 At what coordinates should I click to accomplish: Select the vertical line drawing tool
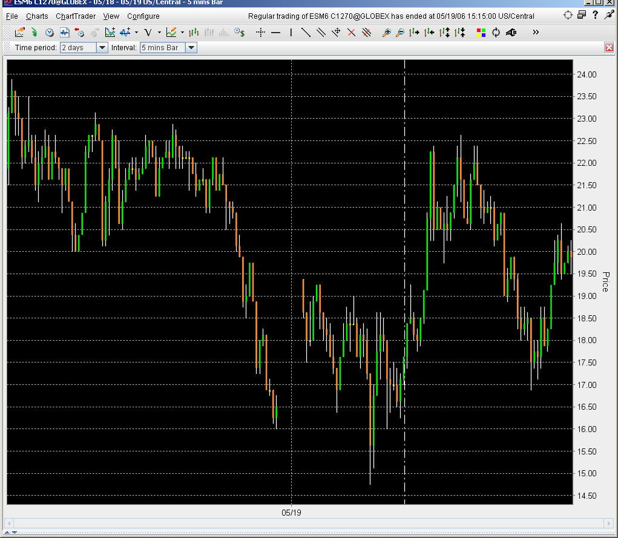[291, 32]
